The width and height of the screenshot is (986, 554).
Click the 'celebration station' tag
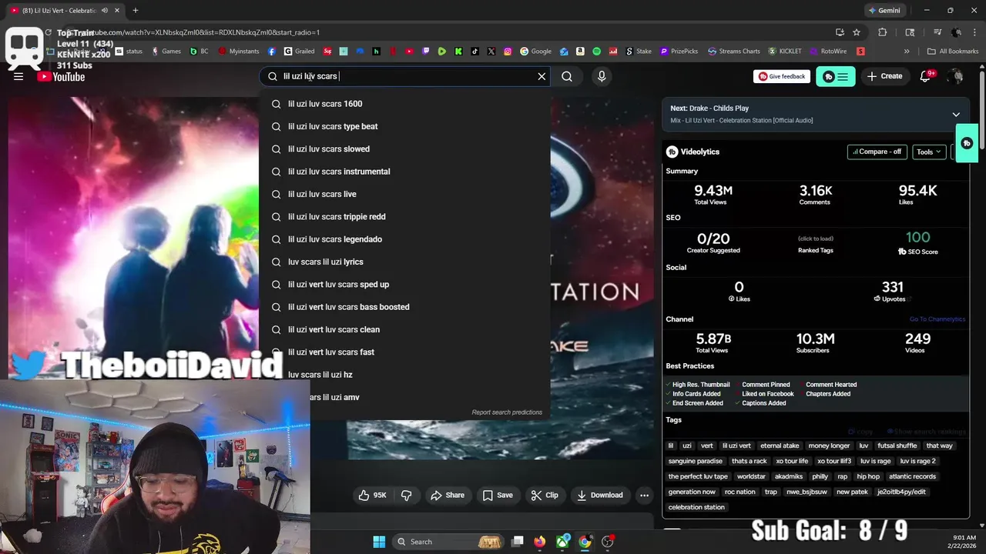[696, 507]
